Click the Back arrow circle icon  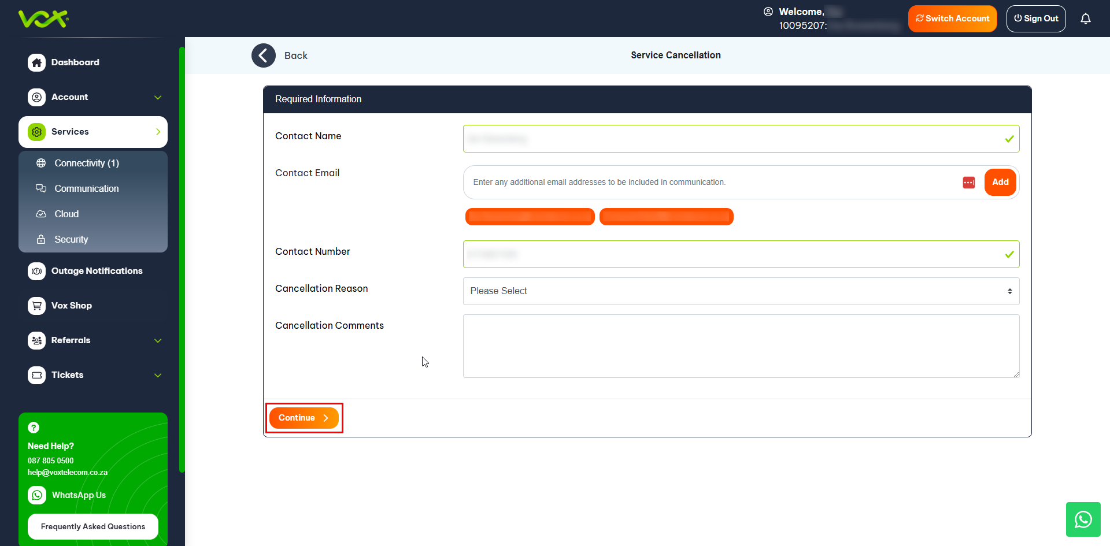click(x=264, y=55)
